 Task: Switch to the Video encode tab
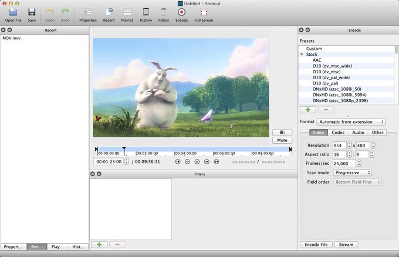coord(319,133)
